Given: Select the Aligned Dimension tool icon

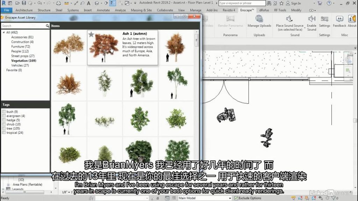Looking at the screenshot, I should point(76,3).
